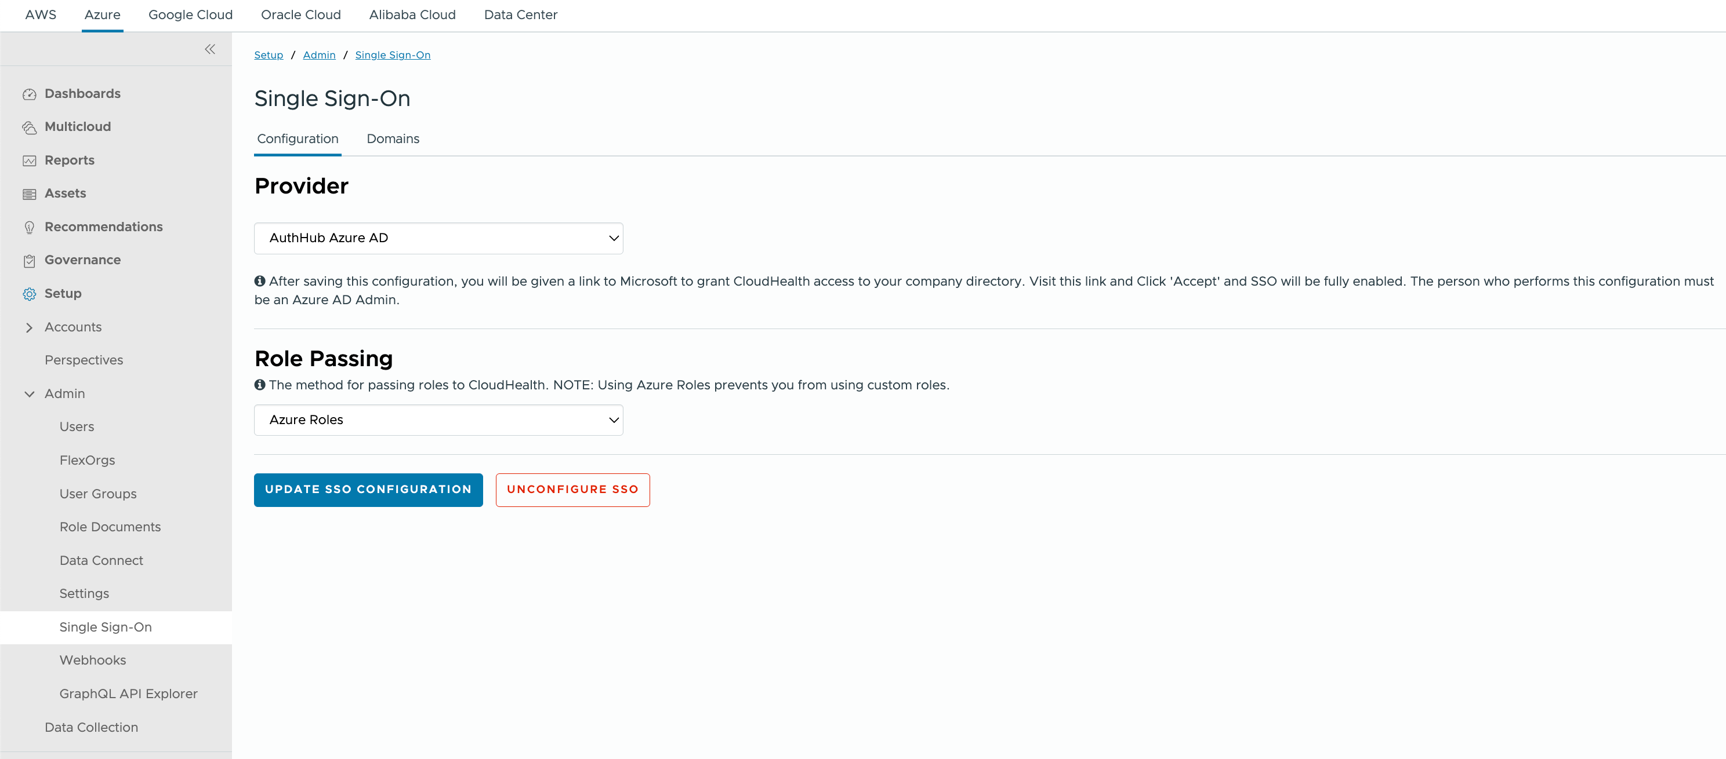This screenshot has height=759, width=1726.
Task: Follow the Admin breadcrumb link
Action: click(319, 55)
